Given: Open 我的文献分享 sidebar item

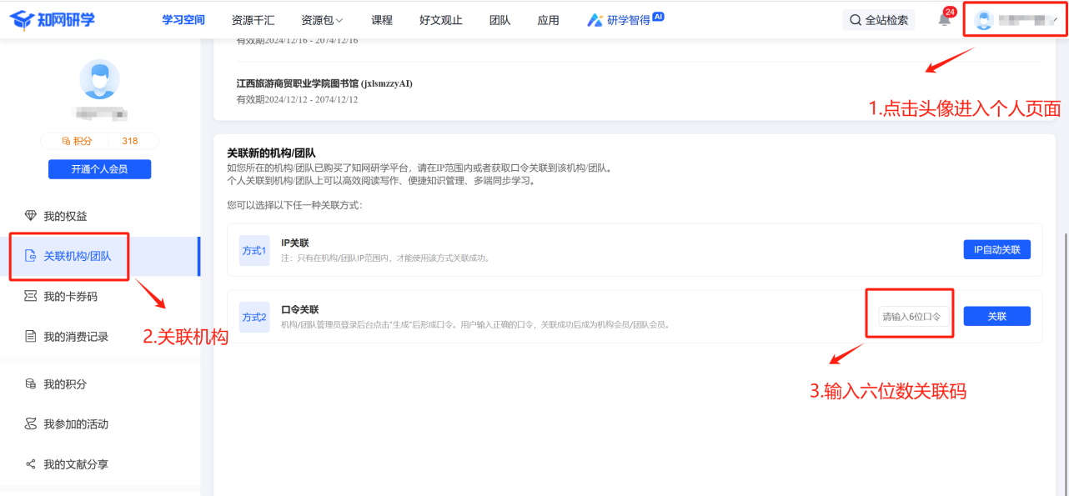Looking at the screenshot, I should [75, 464].
